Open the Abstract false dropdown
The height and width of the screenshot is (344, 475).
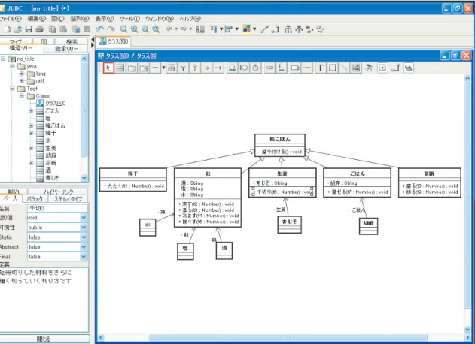[x=84, y=247]
